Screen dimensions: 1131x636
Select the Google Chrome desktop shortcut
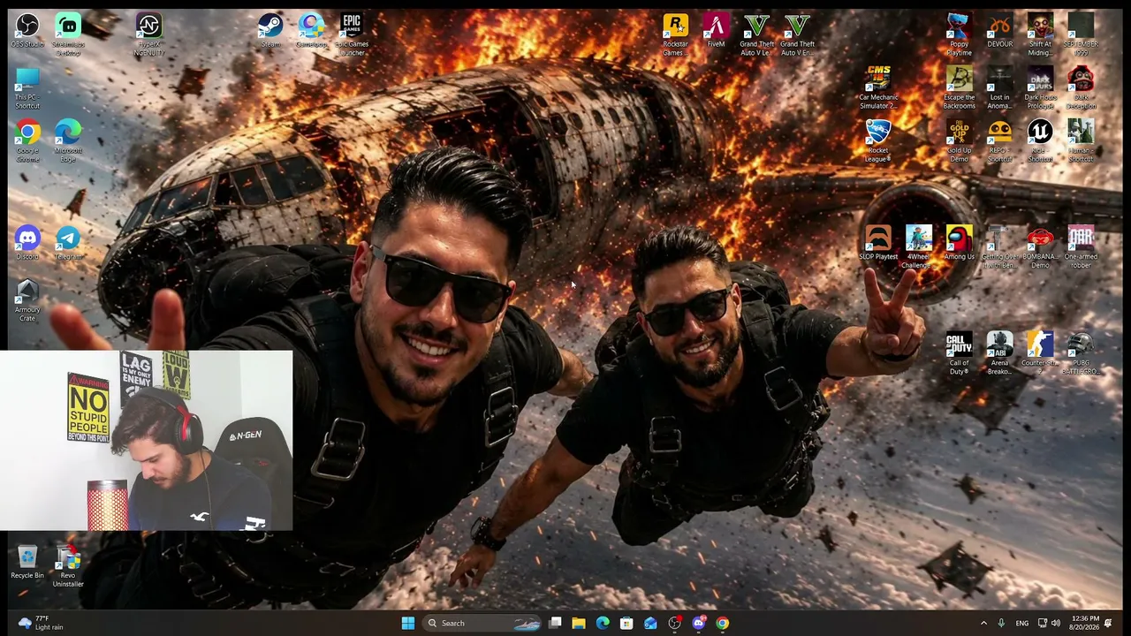[27, 141]
